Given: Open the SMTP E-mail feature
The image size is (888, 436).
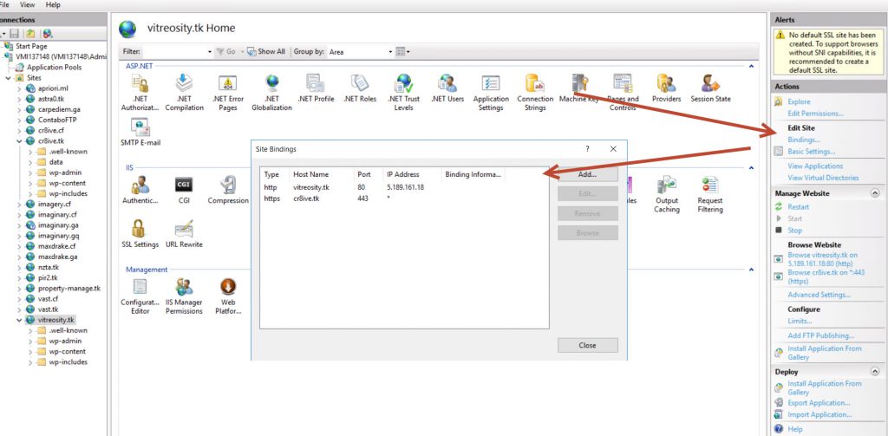Looking at the screenshot, I should pyautogui.click(x=140, y=128).
